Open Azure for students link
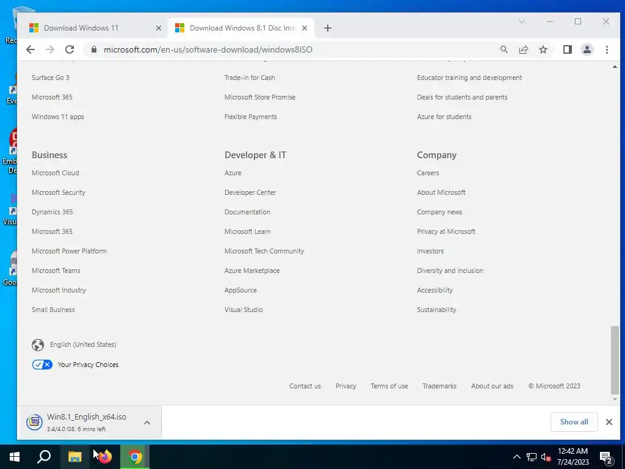The image size is (625, 469). pyautogui.click(x=444, y=117)
